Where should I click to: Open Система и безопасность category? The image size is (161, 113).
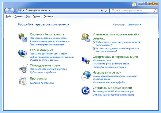[x=47, y=34]
